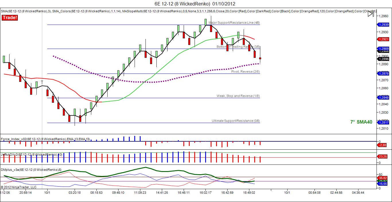
Task: Click the green 7° SMA40 slope text
Action: click(361, 122)
